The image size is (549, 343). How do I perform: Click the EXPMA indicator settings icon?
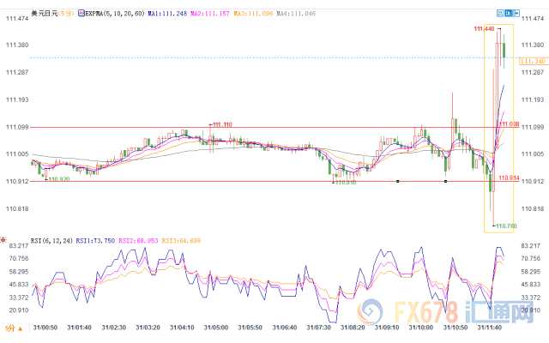click(x=81, y=14)
